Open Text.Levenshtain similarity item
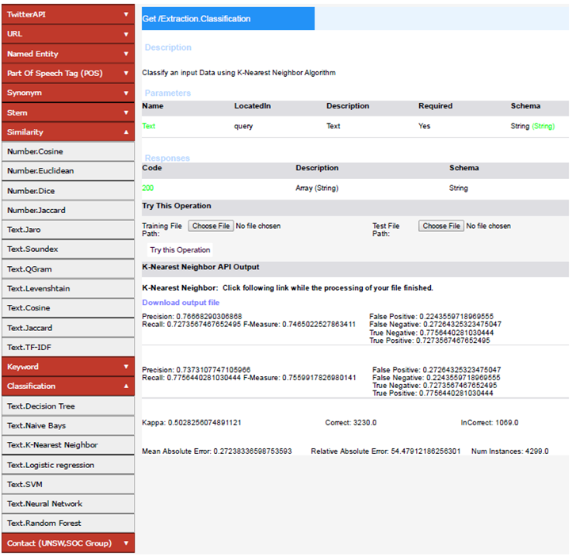The height and width of the screenshot is (556, 576). [39, 288]
